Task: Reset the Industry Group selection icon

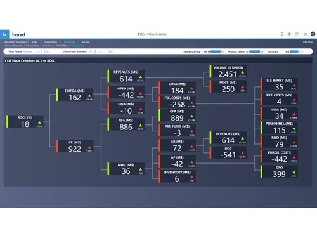Action: click(223, 51)
